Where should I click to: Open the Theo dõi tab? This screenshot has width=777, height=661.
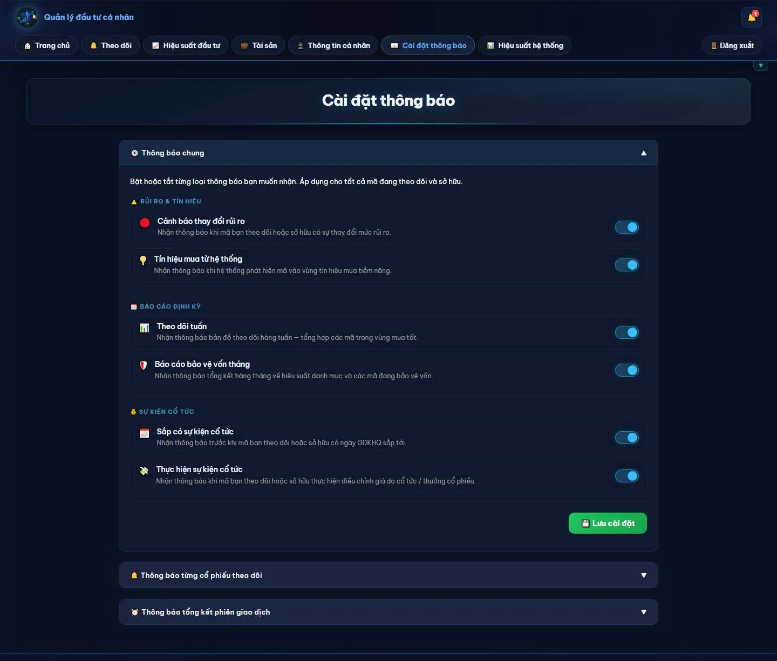click(x=111, y=45)
